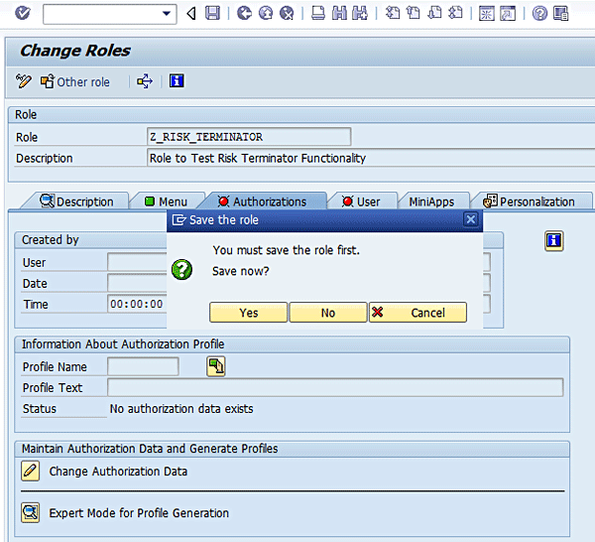Image resolution: width=595 pixels, height=542 pixels.
Task: Click the Display/Change toggle pencil icon
Action: 24,81
